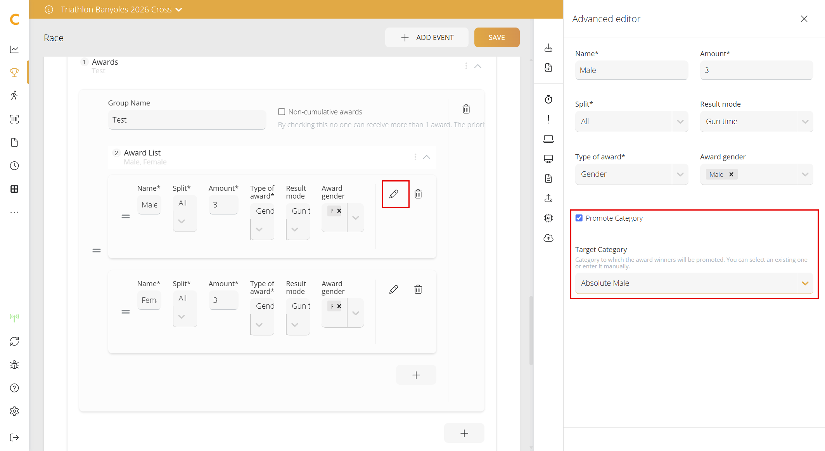Open the bug report icon
This screenshot has width=825, height=451.
[14, 365]
